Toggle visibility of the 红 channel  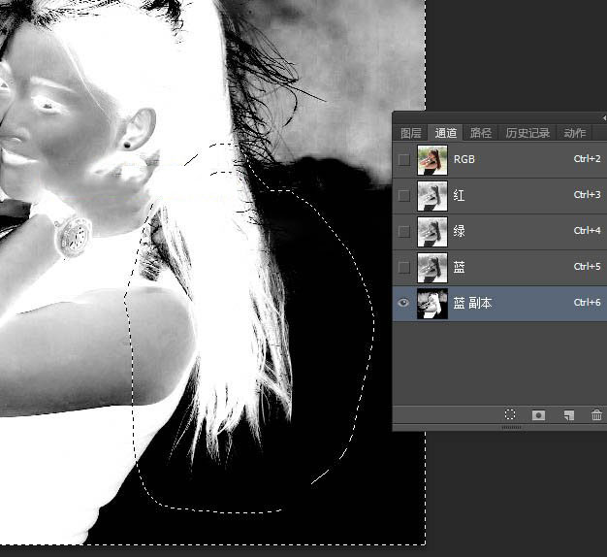403,195
